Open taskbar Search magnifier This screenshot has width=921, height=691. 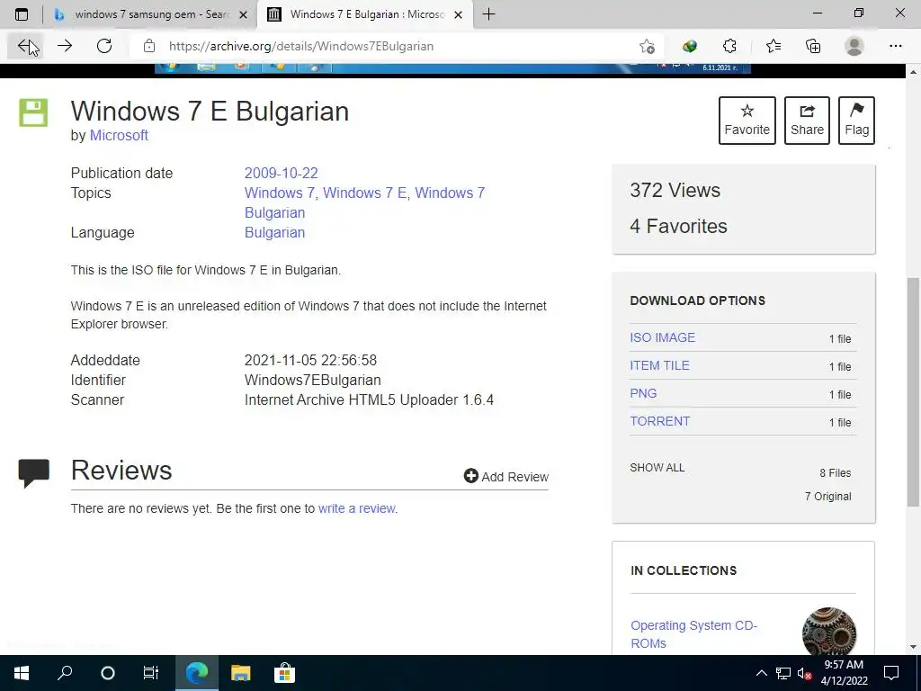pyautogui.click(x=65, y=673)
